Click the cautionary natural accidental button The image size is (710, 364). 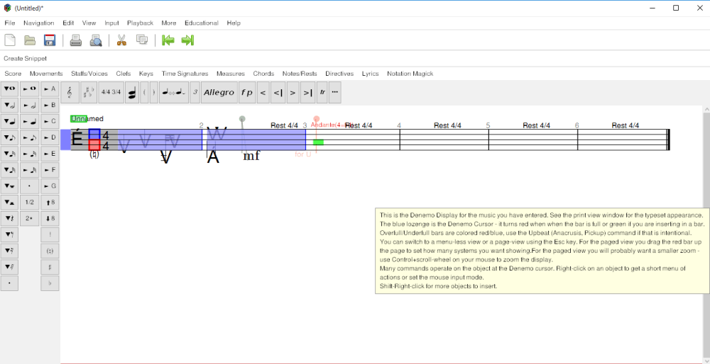50,251
